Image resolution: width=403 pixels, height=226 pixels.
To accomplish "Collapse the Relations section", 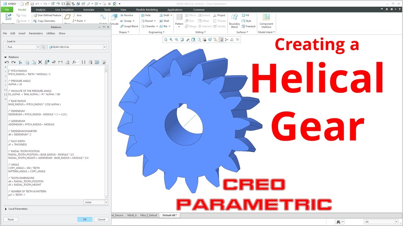I will coord(6,57).
